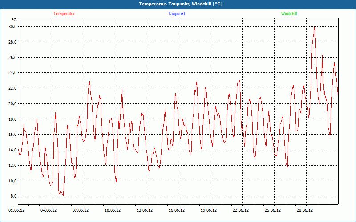Click the 19.06.12 date label
This screenshot has width=356, height=222.
tap(209, 210)
